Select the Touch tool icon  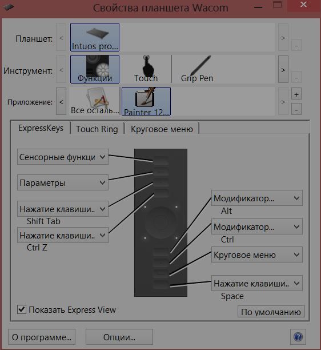tap(146, 69)
